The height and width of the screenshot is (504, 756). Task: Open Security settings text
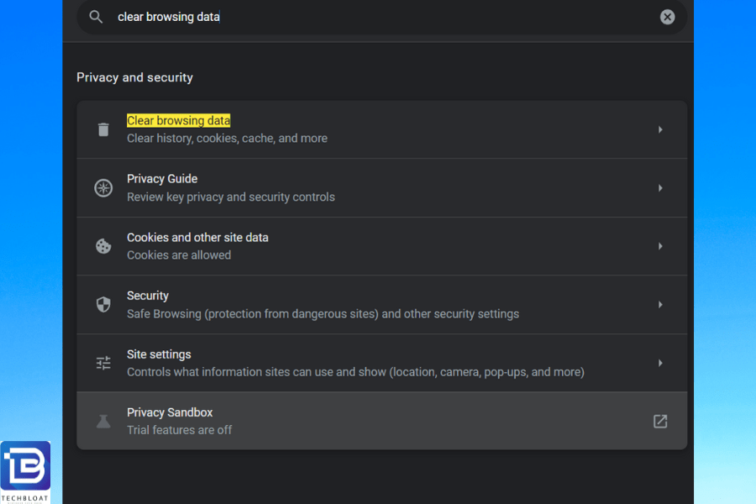click(148, 296)
